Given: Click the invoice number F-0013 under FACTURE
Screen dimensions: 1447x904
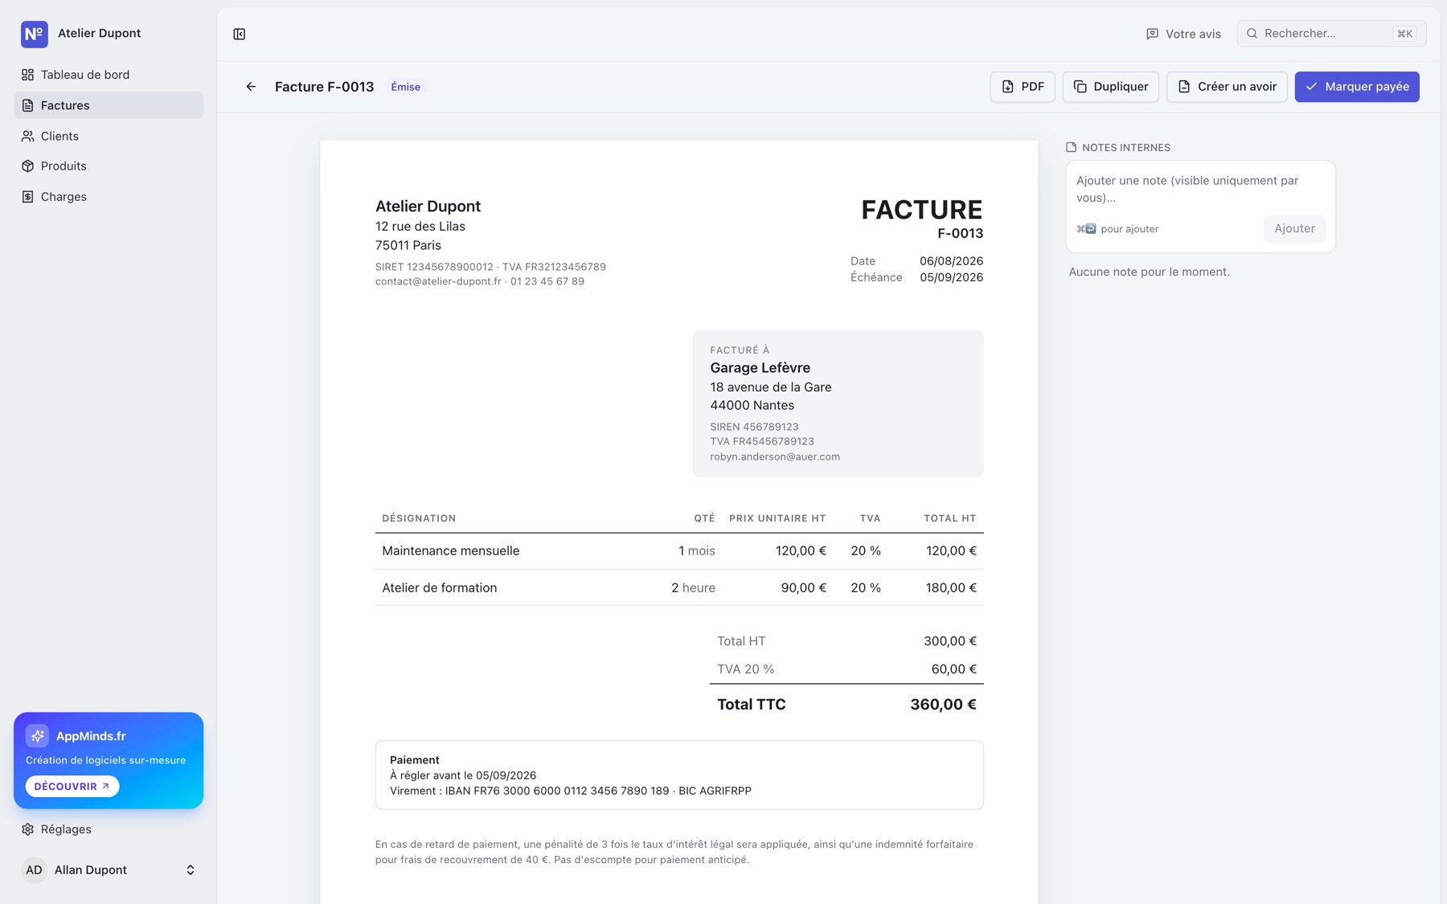Looking at the screenshot, I should [960, 234].
